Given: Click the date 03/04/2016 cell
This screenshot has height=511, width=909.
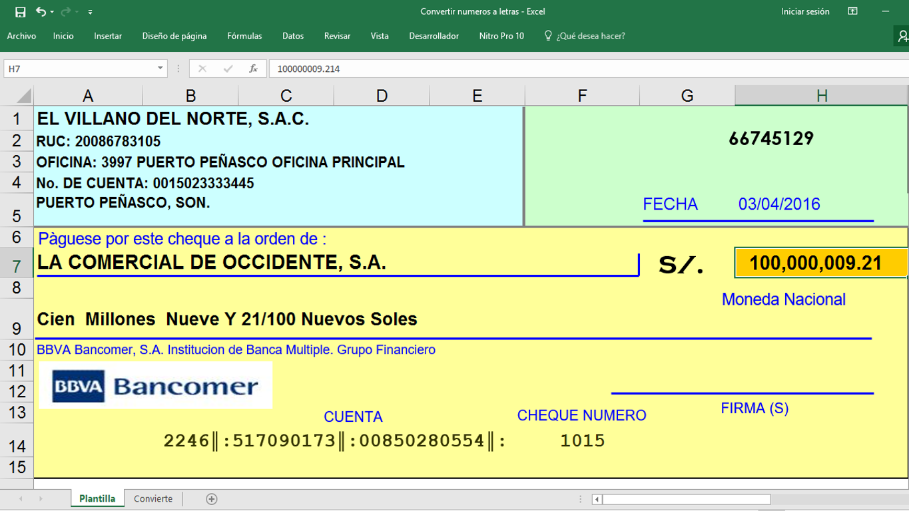Looking at the screenshot, I should 779,204.
